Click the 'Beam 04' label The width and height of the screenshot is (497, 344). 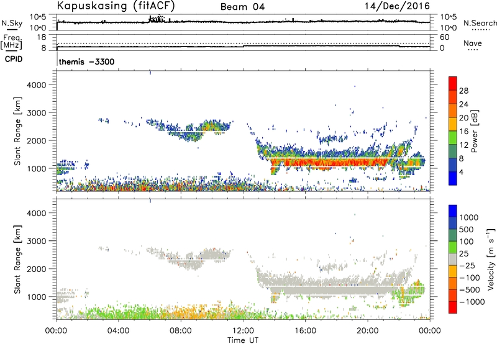pos(242,7)
